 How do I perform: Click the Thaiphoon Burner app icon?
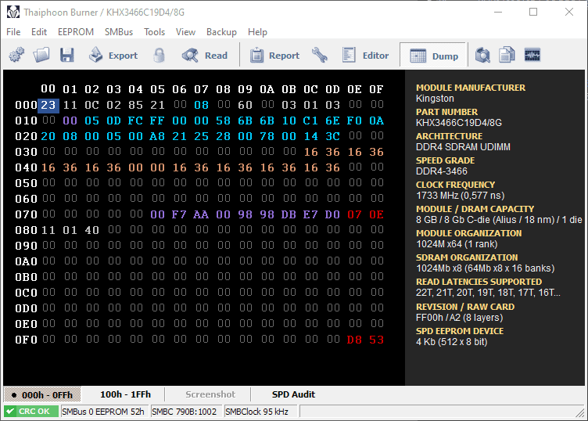coord(13,12)
